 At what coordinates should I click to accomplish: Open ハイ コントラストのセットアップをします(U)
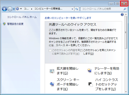107,84
